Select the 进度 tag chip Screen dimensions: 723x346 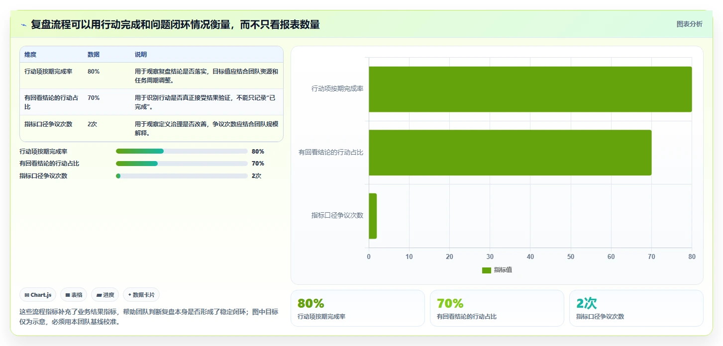105,295
